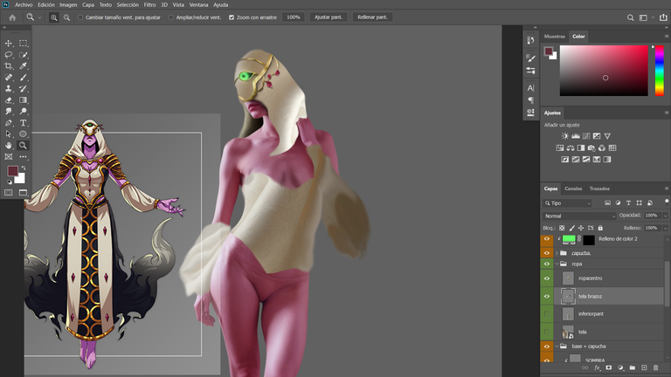Pick a color in the color field

[604, 71]
